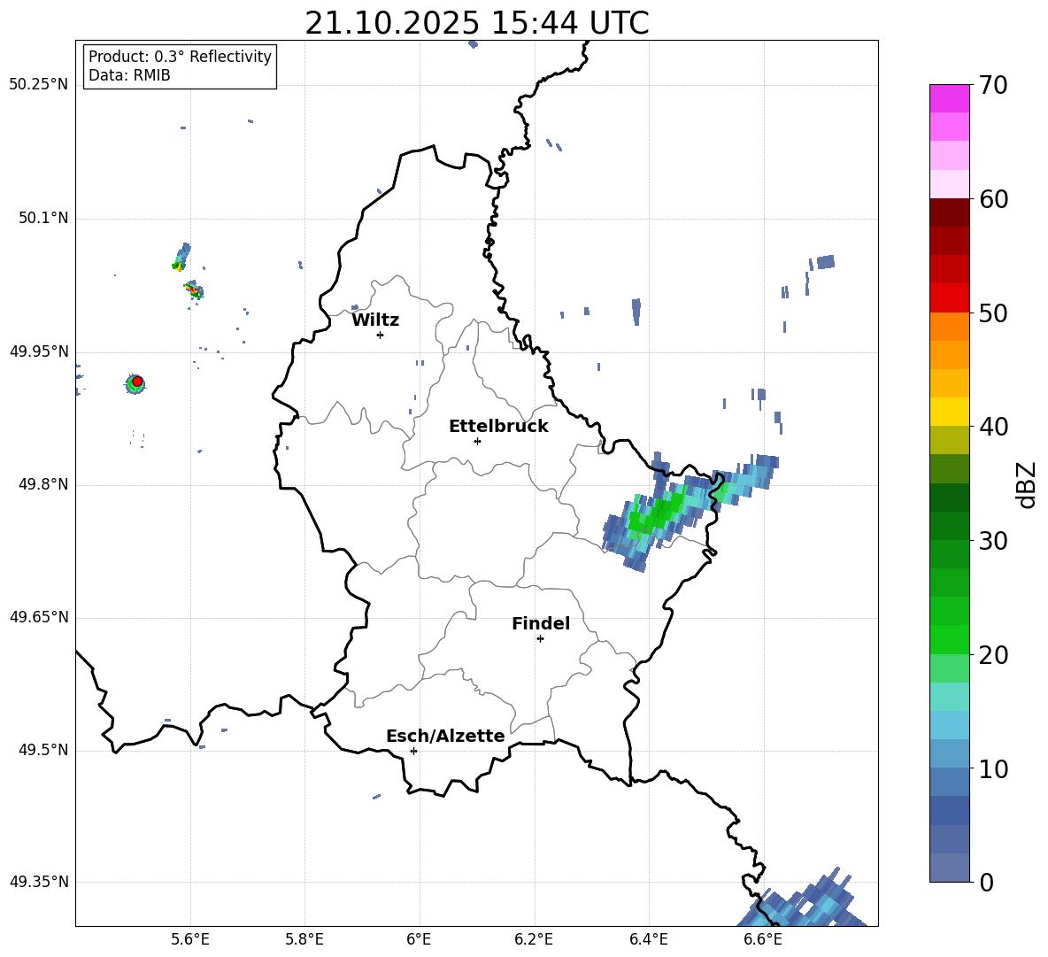Click the bright red colorbar swatch above 50
Image resolution: width=1048 pixels, height=957 pixels.
coord(949,298)
